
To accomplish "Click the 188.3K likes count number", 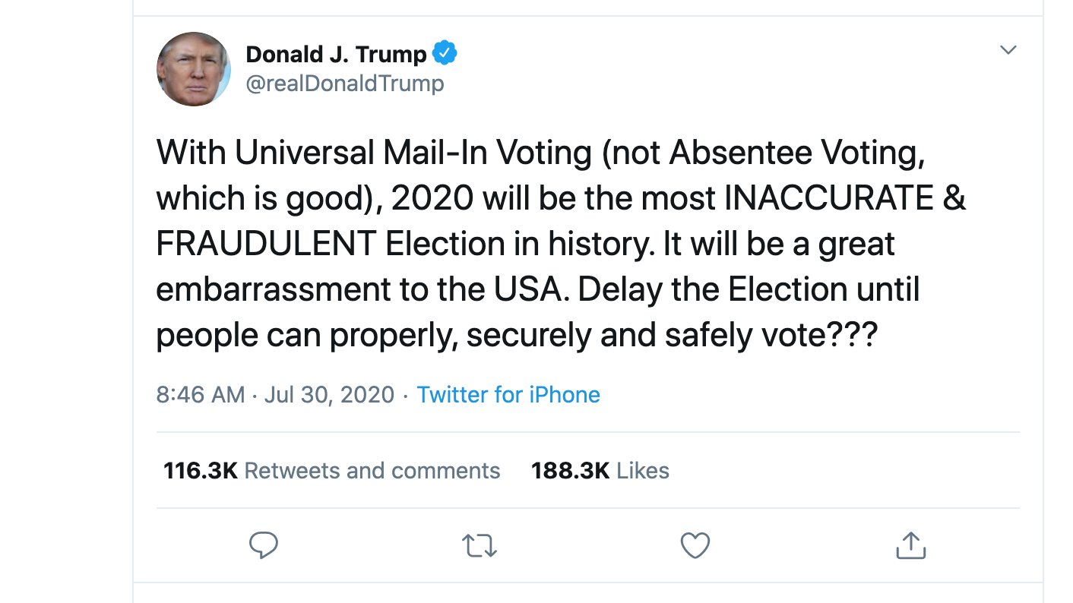I will [x=570, y=471].
